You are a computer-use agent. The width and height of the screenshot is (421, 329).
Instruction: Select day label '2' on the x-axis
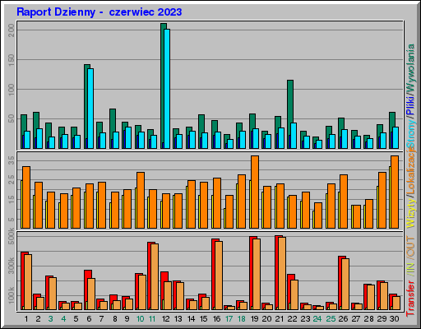click(39, 318)
